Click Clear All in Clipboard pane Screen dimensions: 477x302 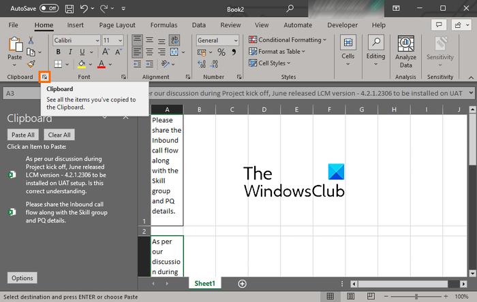click(x=59, y=135)
